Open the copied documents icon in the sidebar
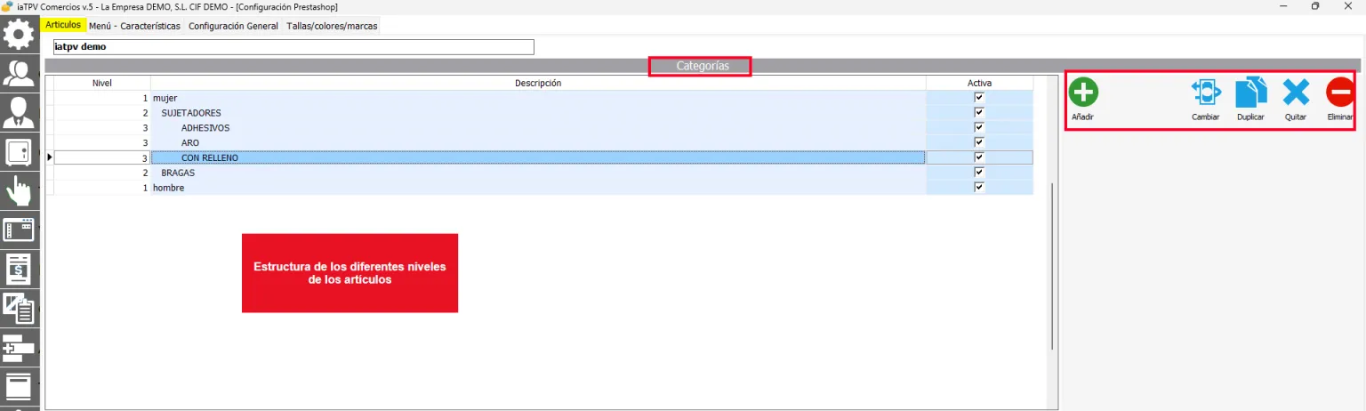The image size is (1366, 411). (x=20, y=309)
